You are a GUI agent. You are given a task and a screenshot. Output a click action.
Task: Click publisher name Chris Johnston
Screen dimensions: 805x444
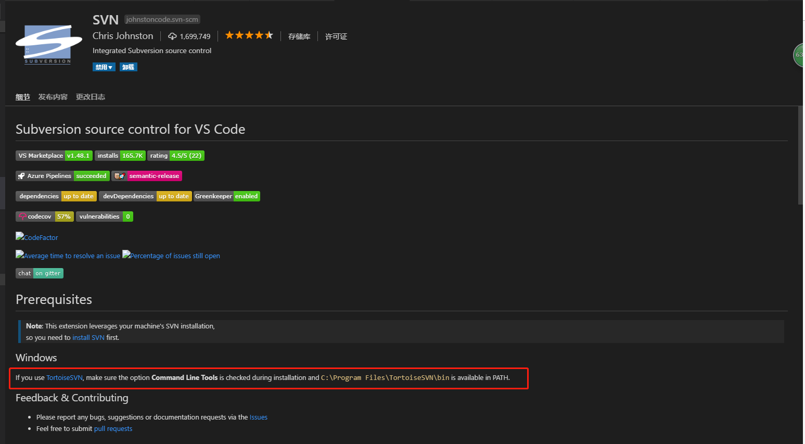click(123, 36)
